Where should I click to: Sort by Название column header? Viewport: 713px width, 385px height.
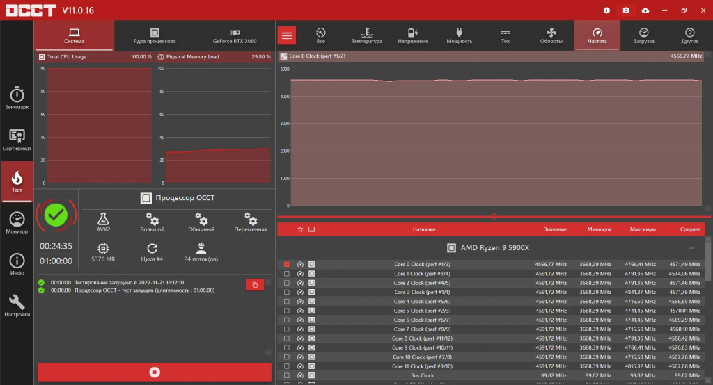[424, 229]
